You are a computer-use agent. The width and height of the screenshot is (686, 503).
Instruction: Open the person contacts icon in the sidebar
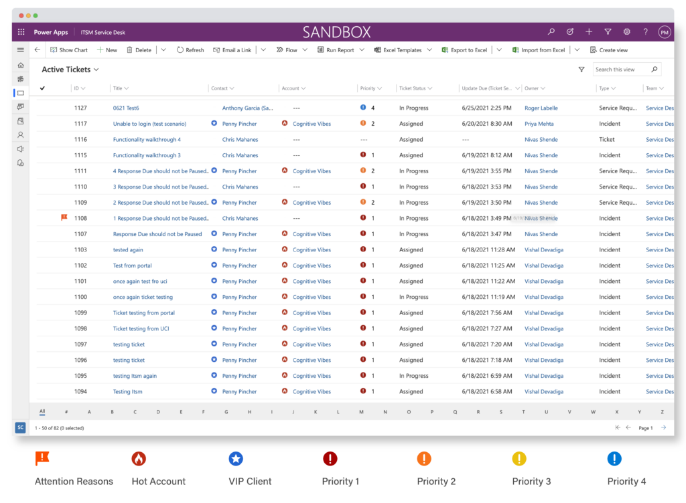21,135
